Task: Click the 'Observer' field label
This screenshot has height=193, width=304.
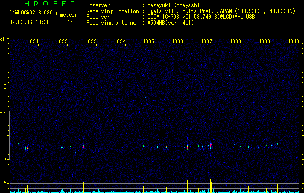Action: pyautogui.click(x=98, y=5)
